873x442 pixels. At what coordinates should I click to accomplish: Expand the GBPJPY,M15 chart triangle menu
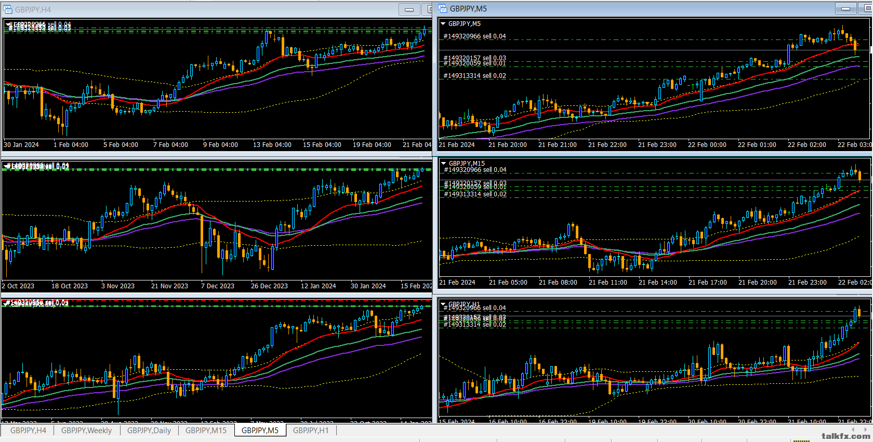click(443, 163)
